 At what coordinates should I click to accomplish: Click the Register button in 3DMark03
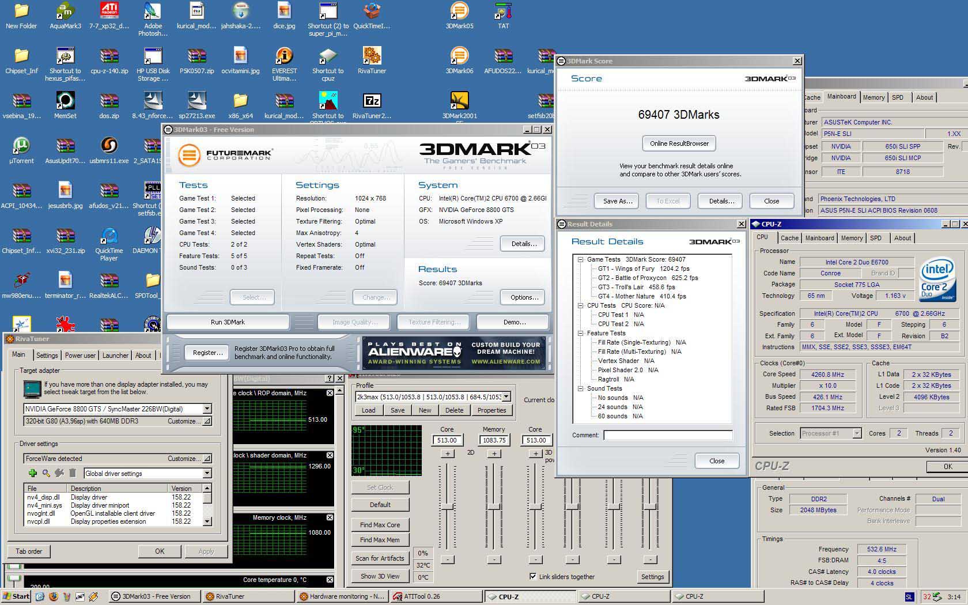(x=208, y=353)
